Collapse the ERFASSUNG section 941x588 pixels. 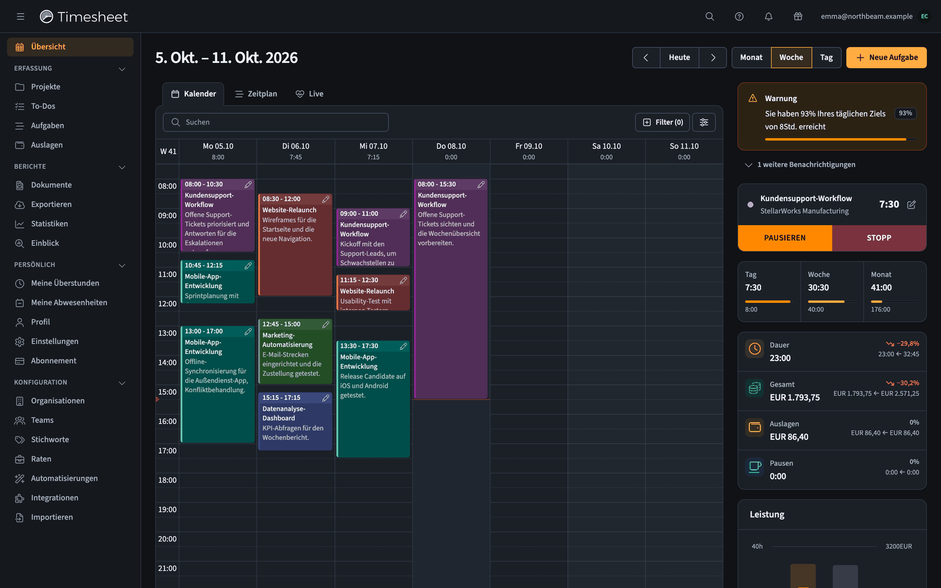coord(122,69)
